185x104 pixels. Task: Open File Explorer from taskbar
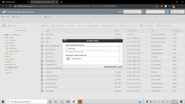(62, 102)
